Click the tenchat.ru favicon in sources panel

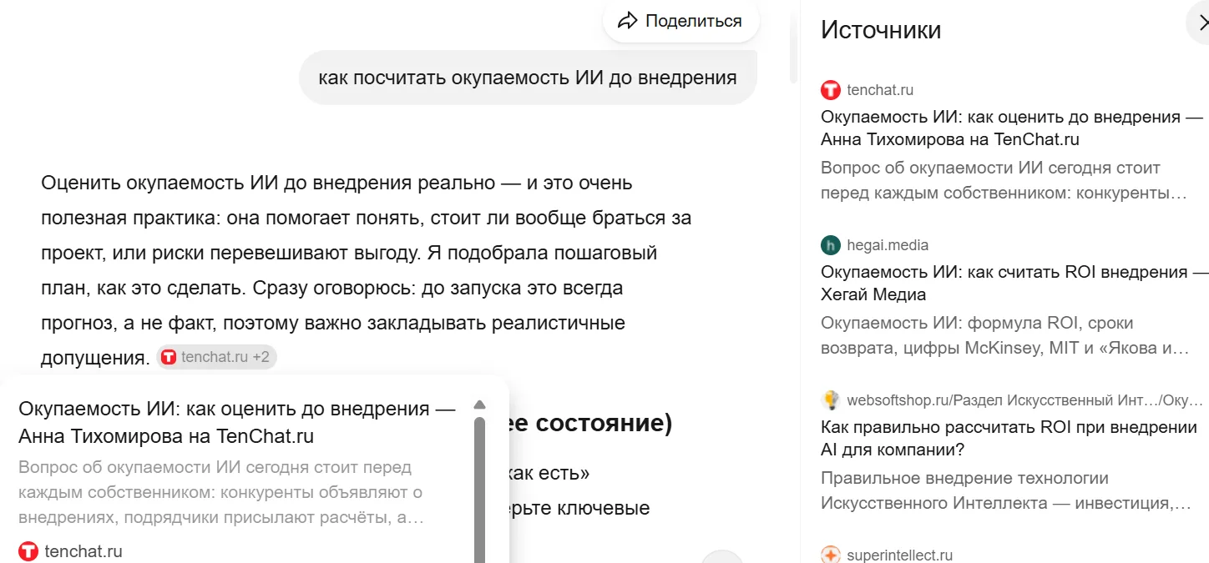click(831, 90)
